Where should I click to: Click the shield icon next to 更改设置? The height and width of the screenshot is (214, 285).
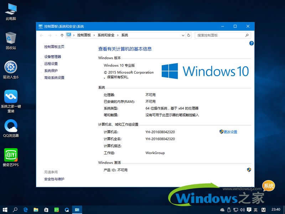tap(222, 132)
